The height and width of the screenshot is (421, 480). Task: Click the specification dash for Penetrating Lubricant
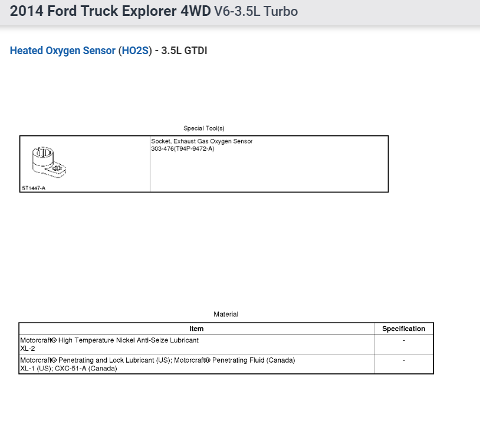(x=403, y=360)
